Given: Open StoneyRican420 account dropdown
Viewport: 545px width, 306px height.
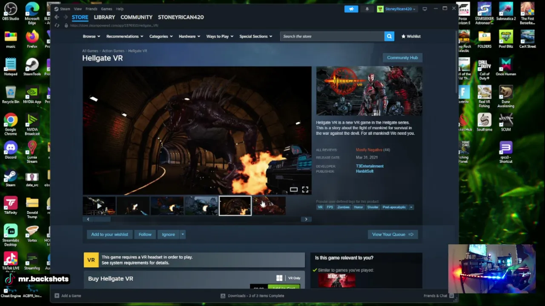Looking at the screenshot, I should point(397,9).
